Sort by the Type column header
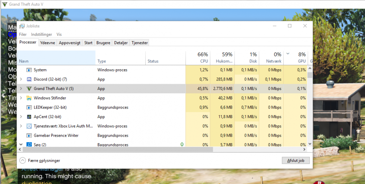The image size is (365, 184). point(120,58)
